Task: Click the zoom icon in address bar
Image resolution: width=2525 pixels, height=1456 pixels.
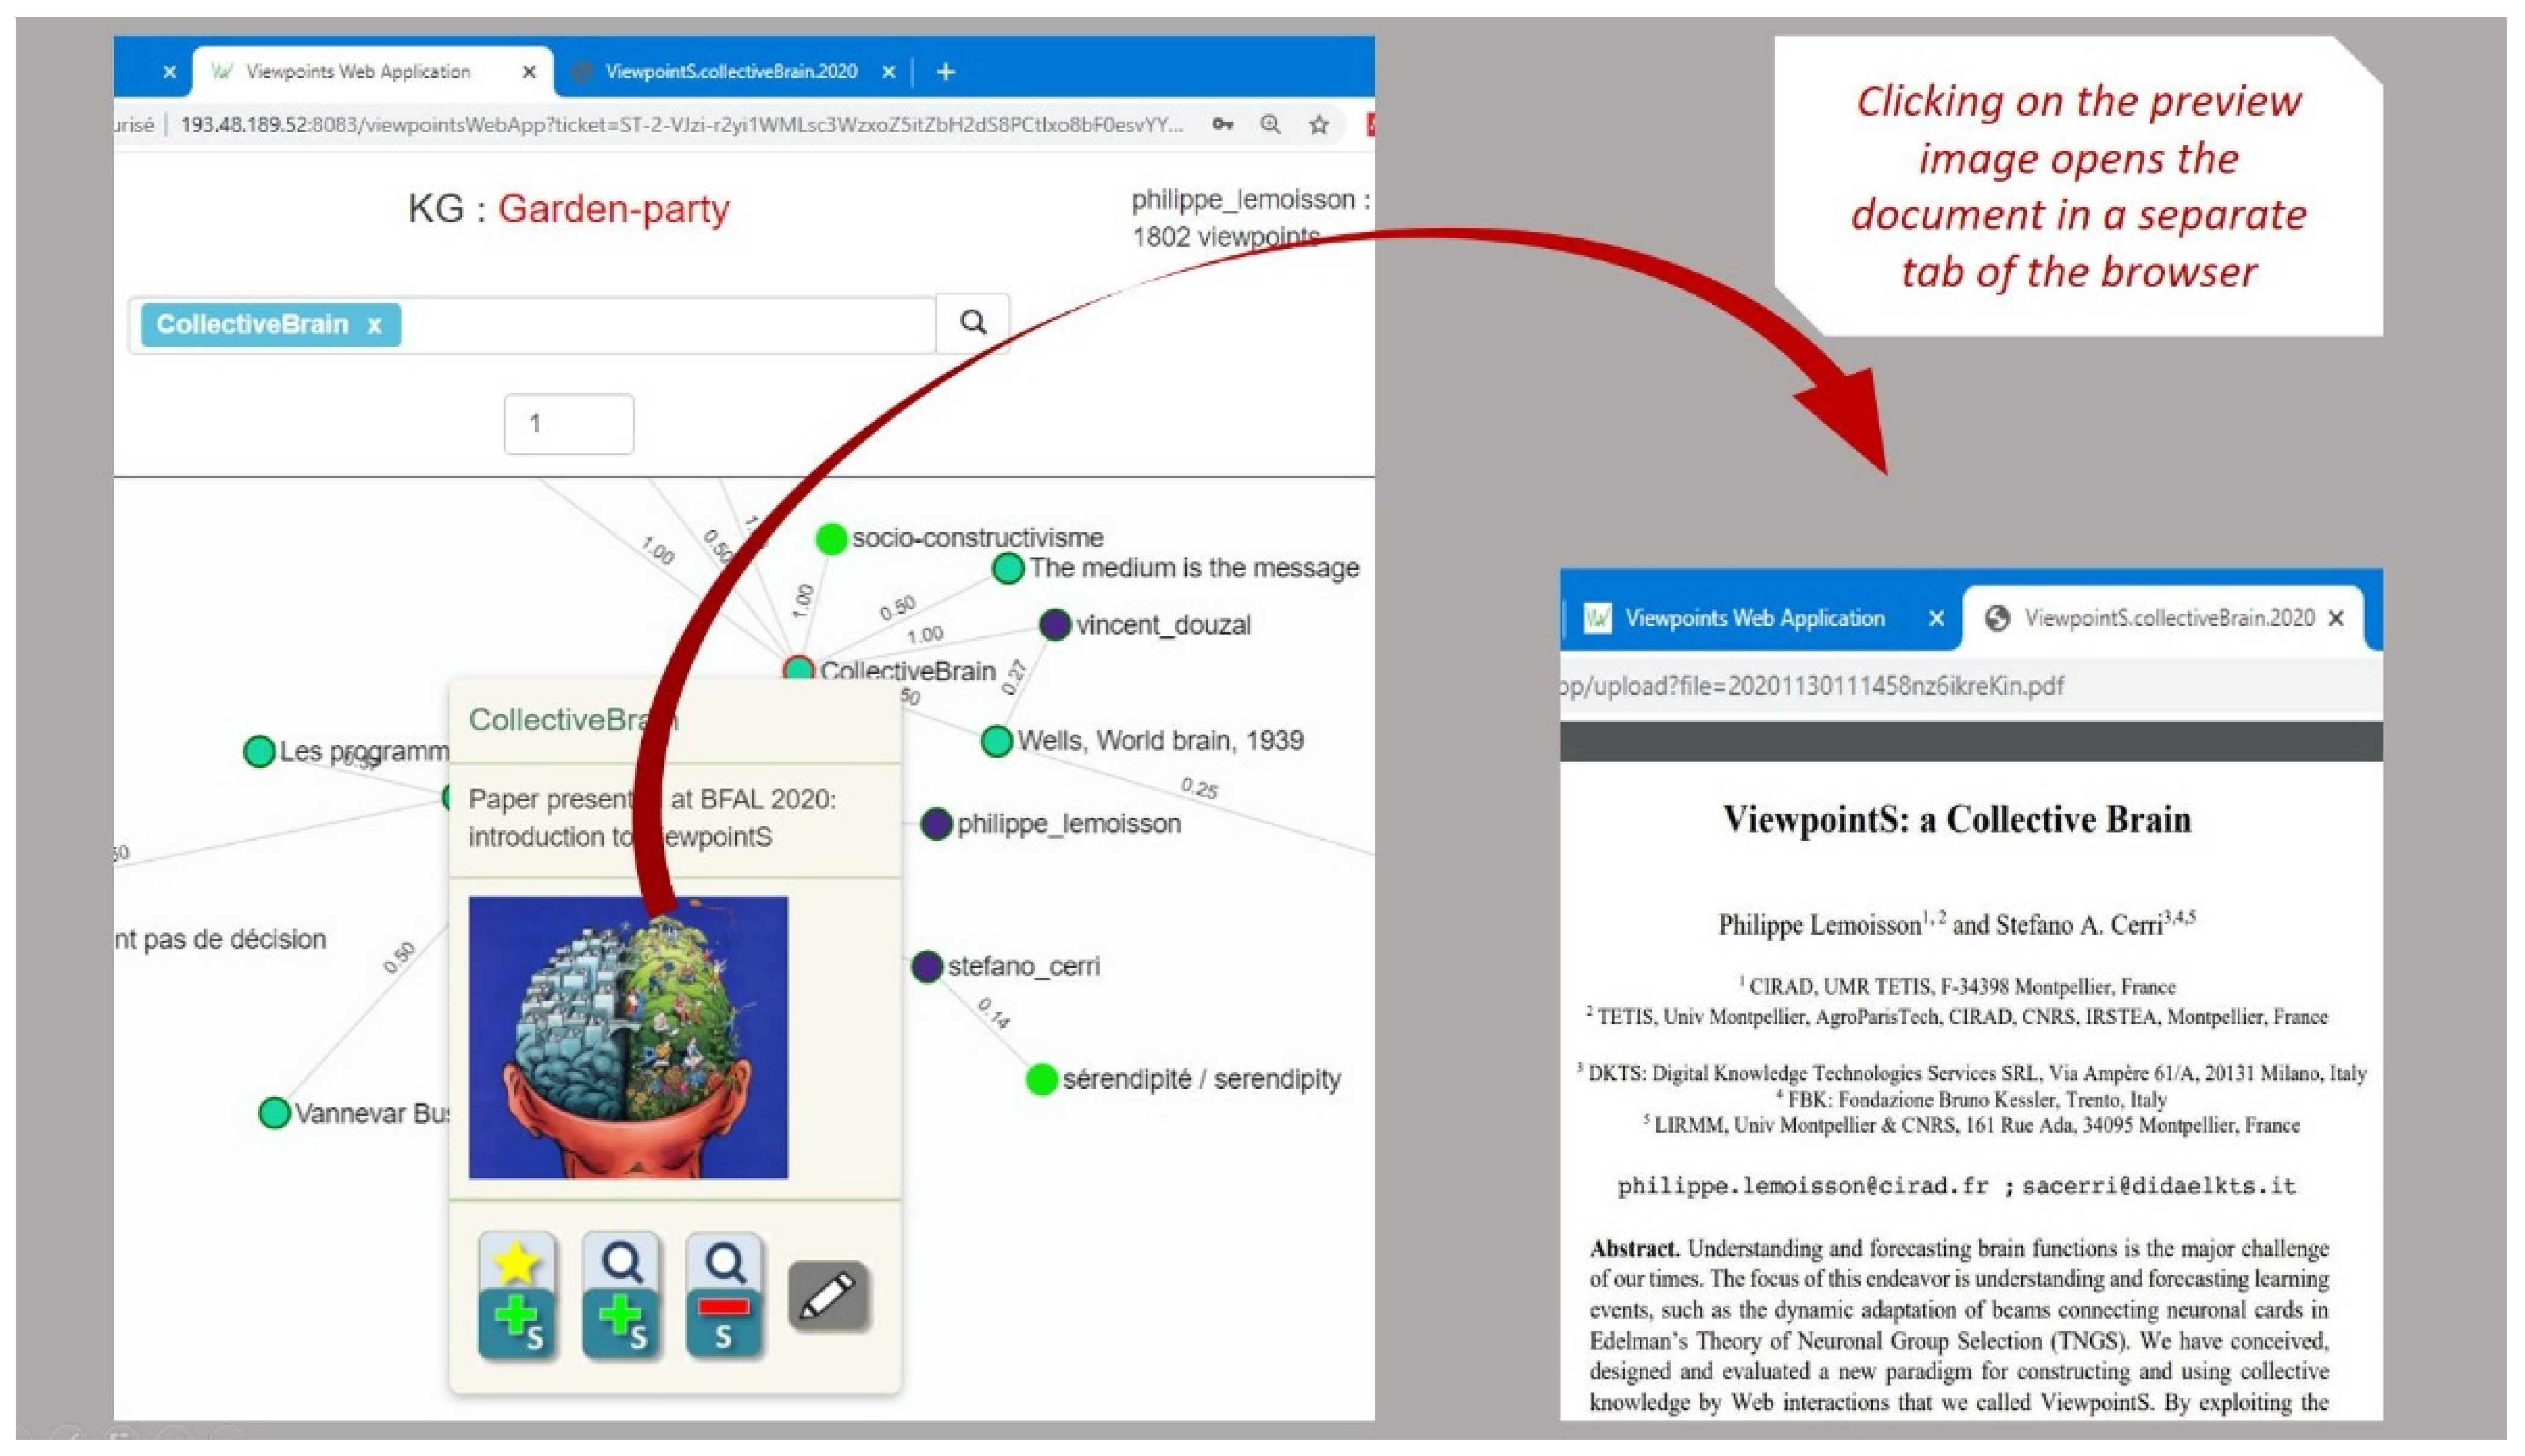Action: pyautogui.click(x=1270, y=124)
